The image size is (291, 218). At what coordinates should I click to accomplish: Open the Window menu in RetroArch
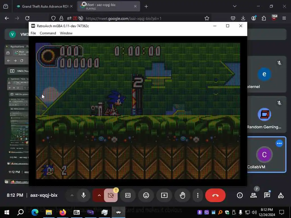tap(66, 33)
